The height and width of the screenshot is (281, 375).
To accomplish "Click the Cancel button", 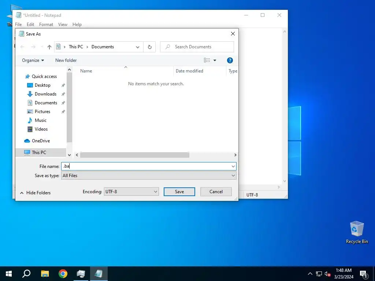I will pos(216,192).
